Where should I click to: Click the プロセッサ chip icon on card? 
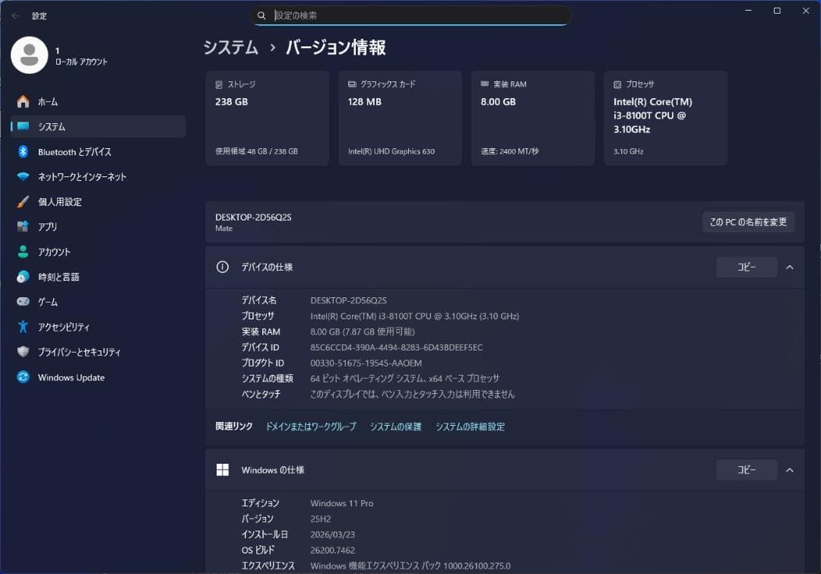(x=617, y=84)
